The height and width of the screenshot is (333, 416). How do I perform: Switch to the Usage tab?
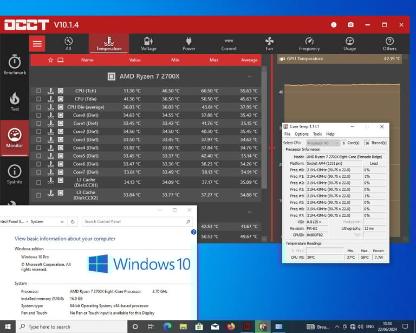click(x=350, y=43)
